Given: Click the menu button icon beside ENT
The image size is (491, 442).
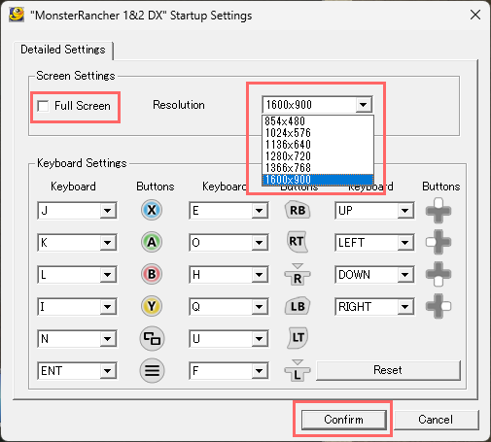Looking at the screenshot, I should [152, 370].
